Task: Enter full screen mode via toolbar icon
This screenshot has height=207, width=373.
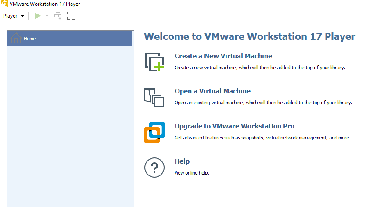Action: click(71, 16)
